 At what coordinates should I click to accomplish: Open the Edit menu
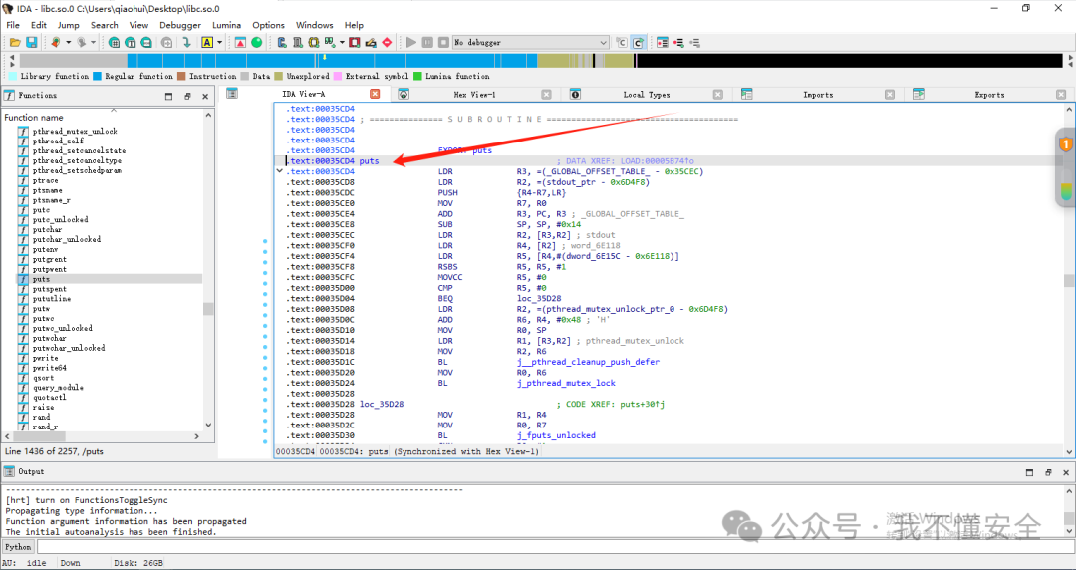[x=39, y=25]
